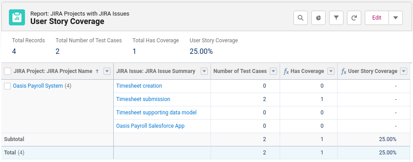This screenshot has width=413, height=162.
Task: Click the Edit button
Action: [x=377, y=18]
